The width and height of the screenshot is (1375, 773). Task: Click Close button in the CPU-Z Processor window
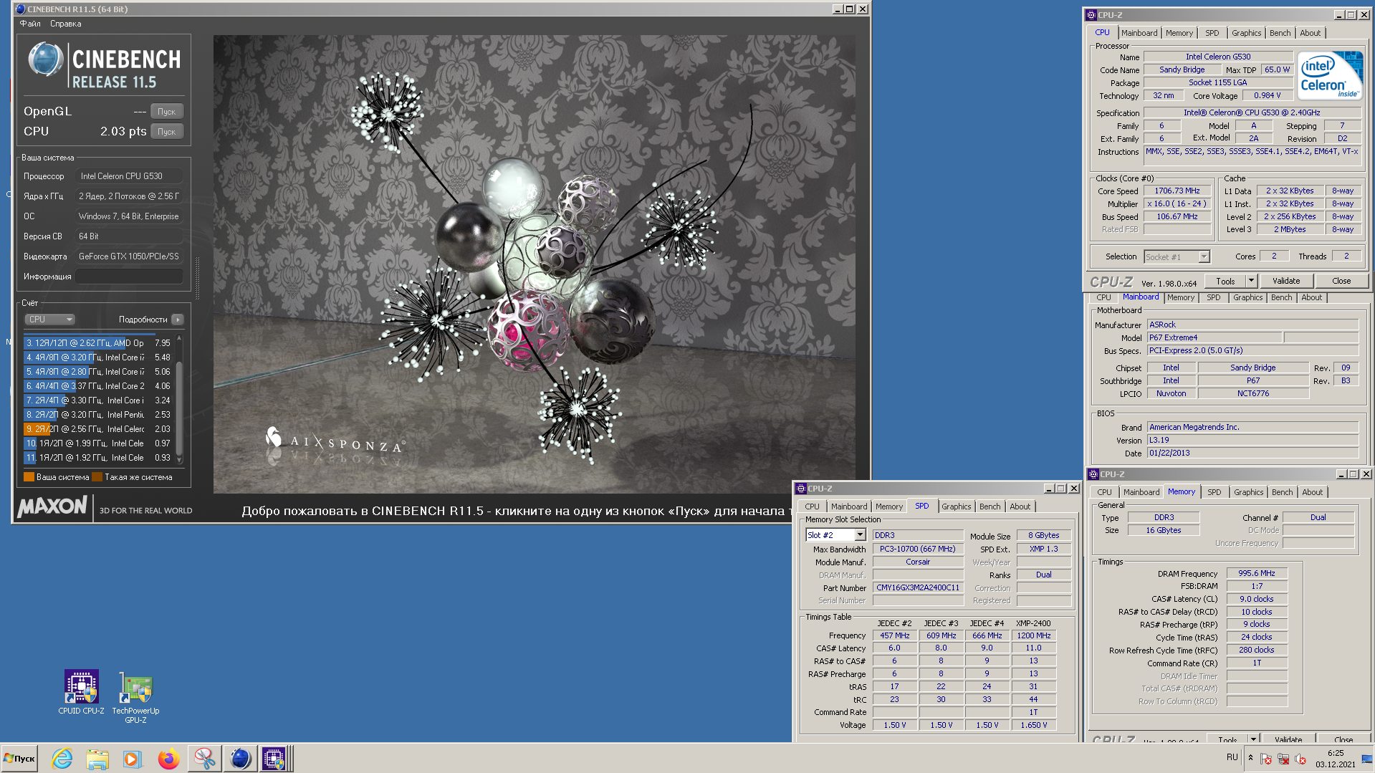coord(1342,281)
